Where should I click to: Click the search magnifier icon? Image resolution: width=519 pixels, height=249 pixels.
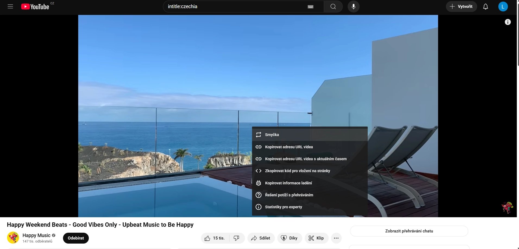333,6
